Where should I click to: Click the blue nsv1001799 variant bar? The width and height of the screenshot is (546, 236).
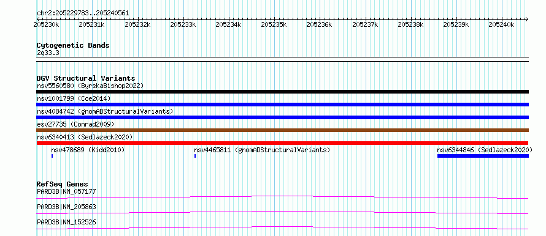[x=282, y=105]
